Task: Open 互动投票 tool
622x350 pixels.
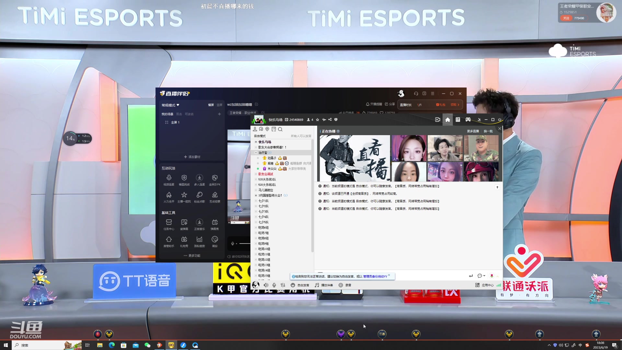Action: 214,197
